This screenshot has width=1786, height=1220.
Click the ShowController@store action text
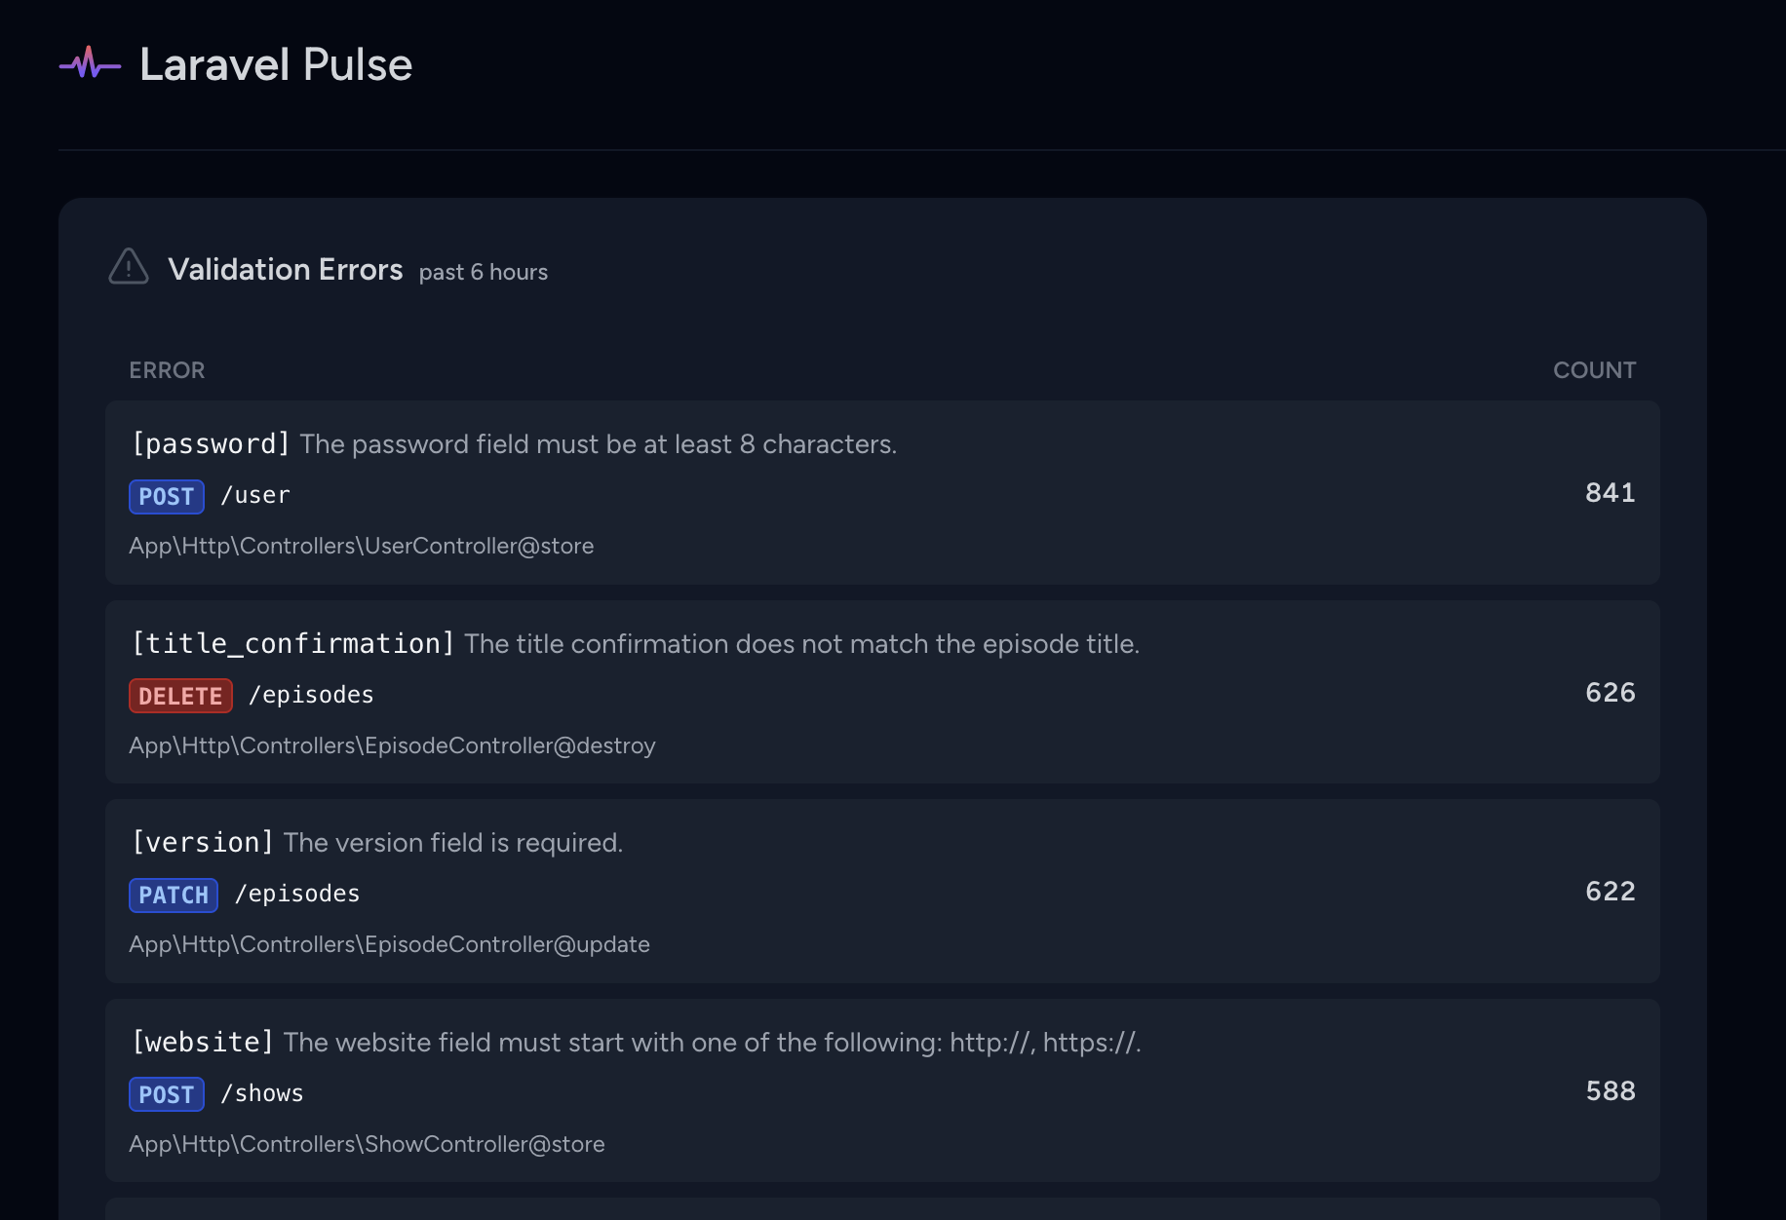click(367, 1144)
